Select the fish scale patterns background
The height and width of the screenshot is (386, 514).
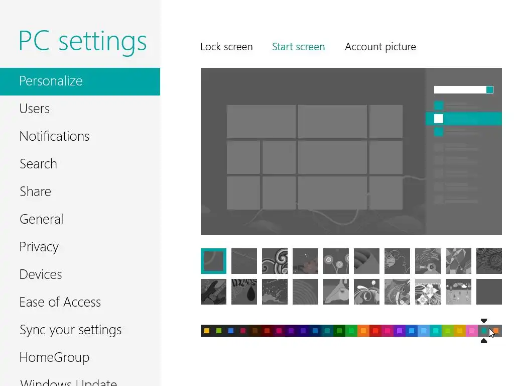pyautogui.click(x=398, y=292)
